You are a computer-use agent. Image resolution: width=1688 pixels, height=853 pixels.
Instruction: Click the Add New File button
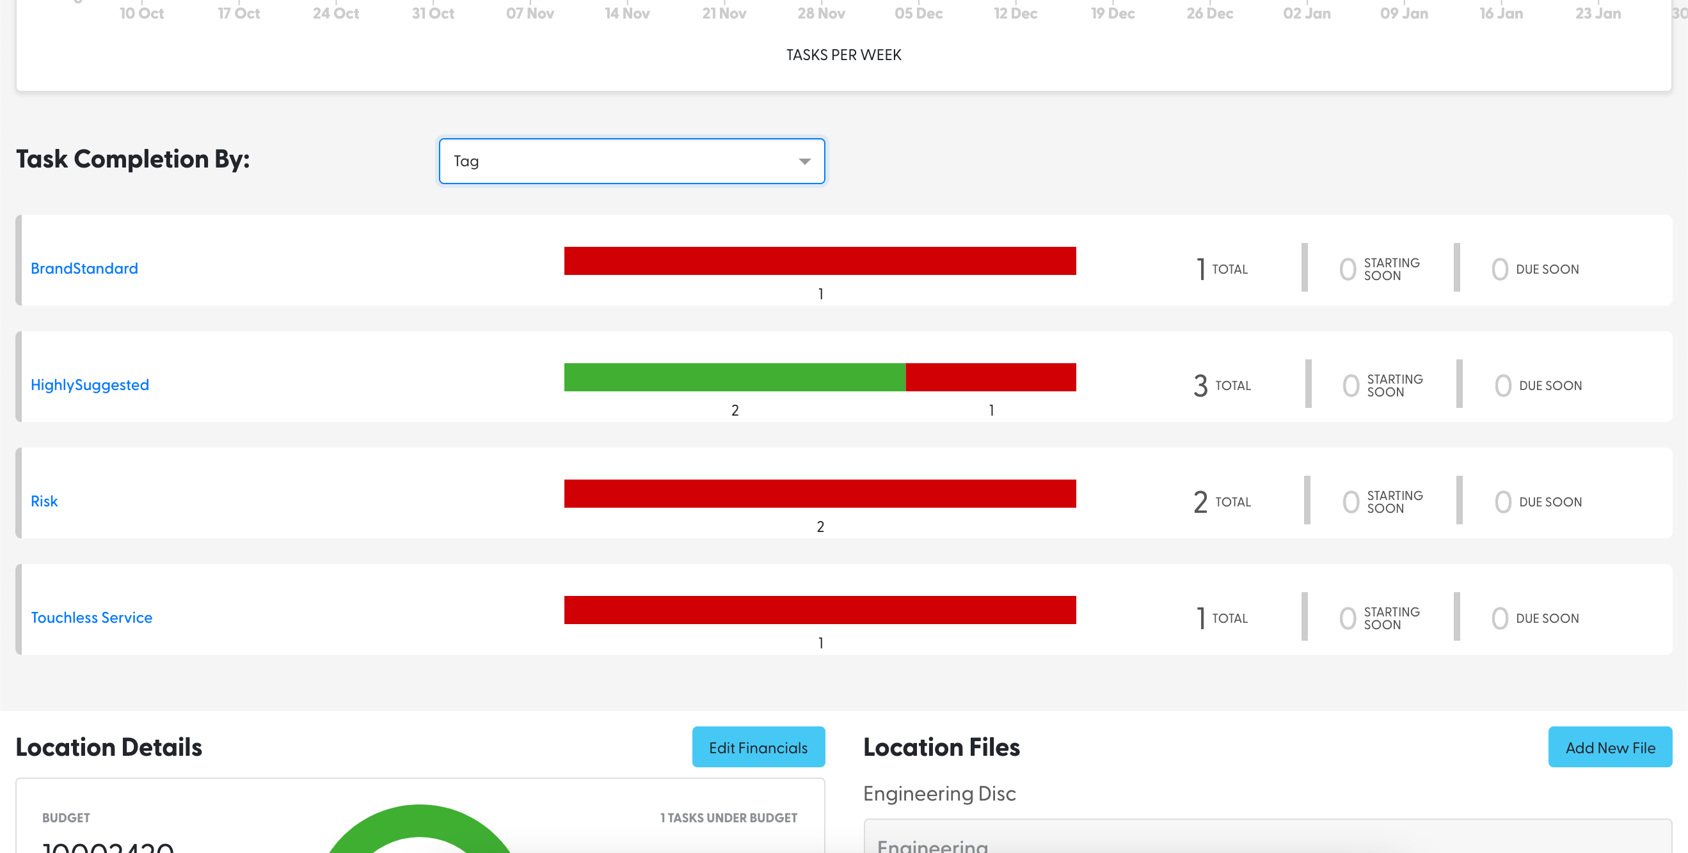click(1610, 747)
